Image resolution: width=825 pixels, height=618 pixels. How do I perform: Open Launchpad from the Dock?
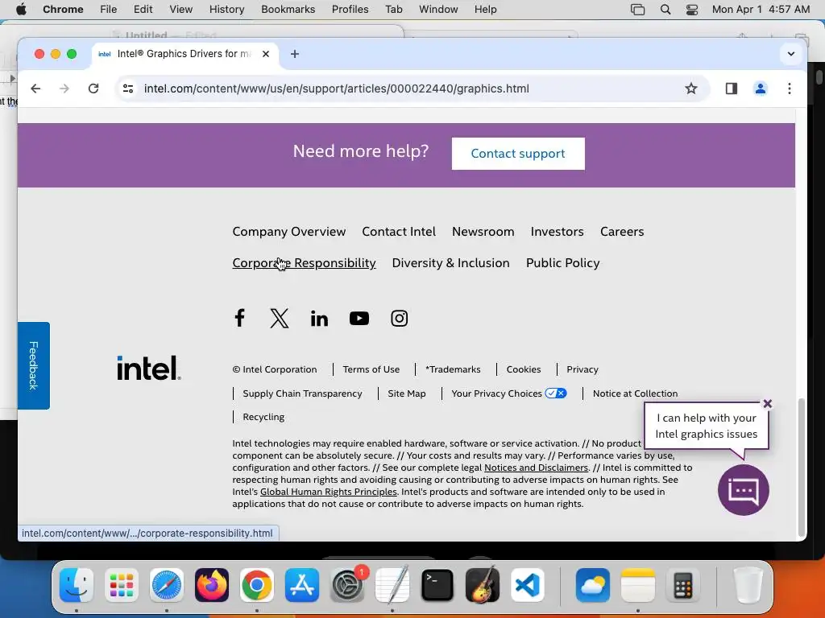122,585
